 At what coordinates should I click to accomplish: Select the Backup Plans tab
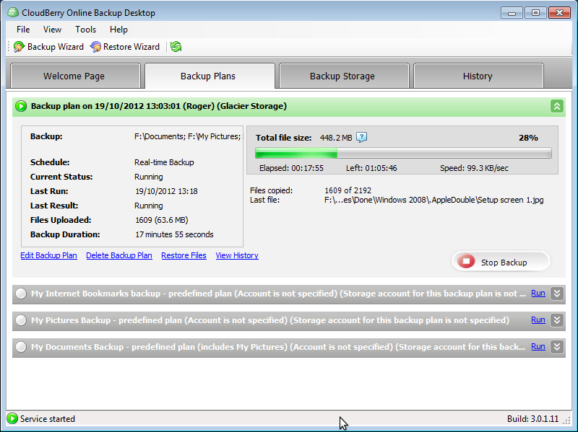click(x=210, y=76)
